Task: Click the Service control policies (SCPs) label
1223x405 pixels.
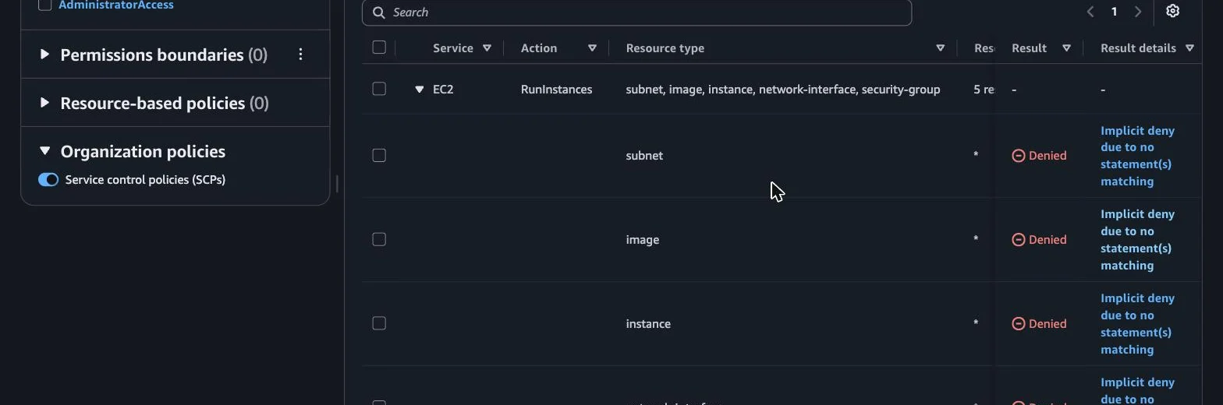Action: coord(145,180)
